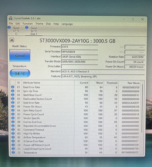
Task: Click the Health Status label
Action: [x=19, y=46]
